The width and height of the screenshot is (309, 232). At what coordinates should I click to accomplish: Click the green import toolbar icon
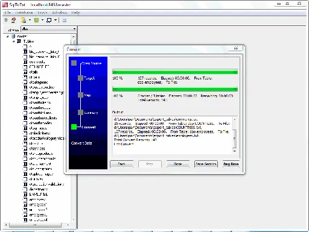pyautogui.click(x=36, y=20)
